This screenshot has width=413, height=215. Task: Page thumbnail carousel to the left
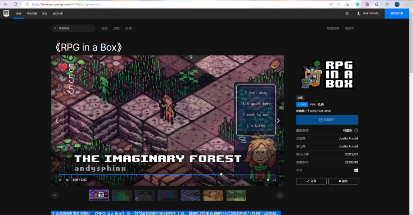55,195
